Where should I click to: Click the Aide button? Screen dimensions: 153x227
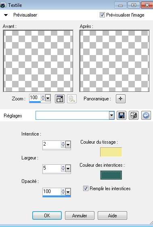[x=112, y=215]
